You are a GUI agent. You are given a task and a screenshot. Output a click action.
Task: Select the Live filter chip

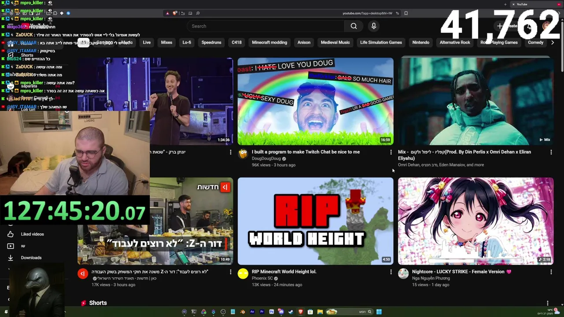click(x=147, y=42)
